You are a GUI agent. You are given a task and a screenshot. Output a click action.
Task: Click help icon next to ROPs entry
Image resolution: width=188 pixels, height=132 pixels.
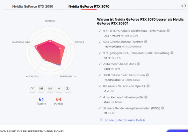tap(163, 108)
